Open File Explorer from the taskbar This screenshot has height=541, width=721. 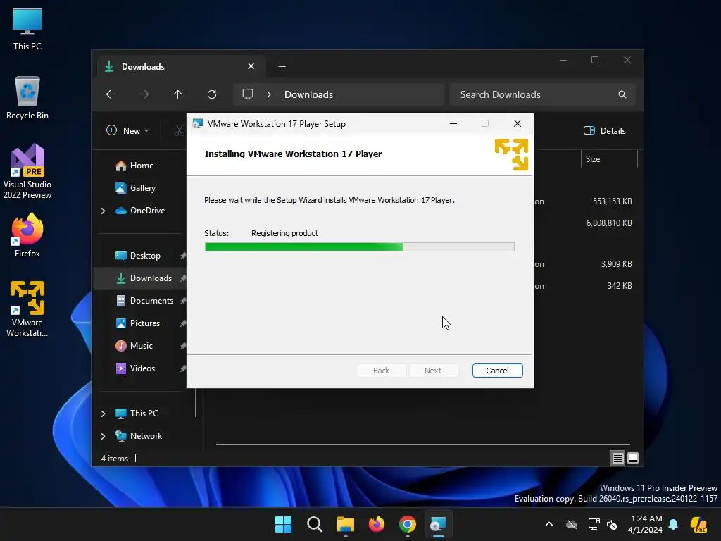point(345,524)
